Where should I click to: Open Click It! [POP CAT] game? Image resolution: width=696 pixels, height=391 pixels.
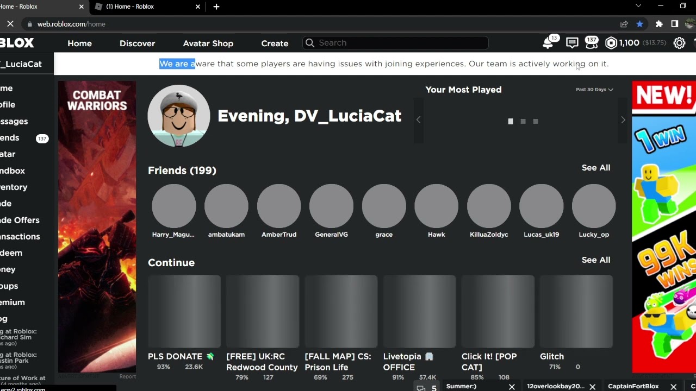(489, 362)
